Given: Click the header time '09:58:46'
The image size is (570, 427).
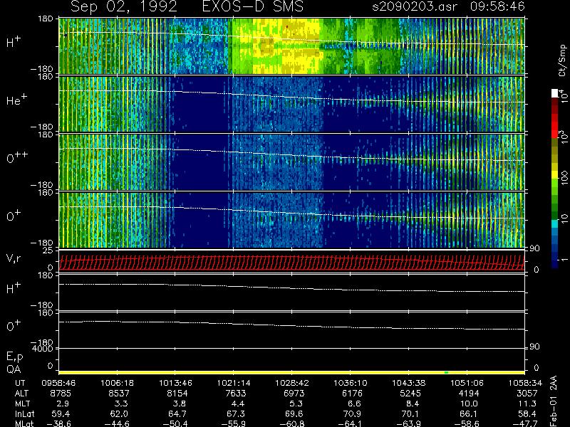Looking at the screenshot, I should click(497, 6).
